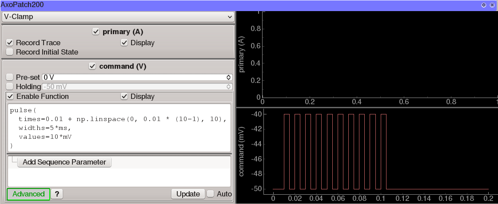The width and height of the screenshot is (498, 204).
Task: Open the ? help button
Action: pyautogui.click(x=57, y=194)
